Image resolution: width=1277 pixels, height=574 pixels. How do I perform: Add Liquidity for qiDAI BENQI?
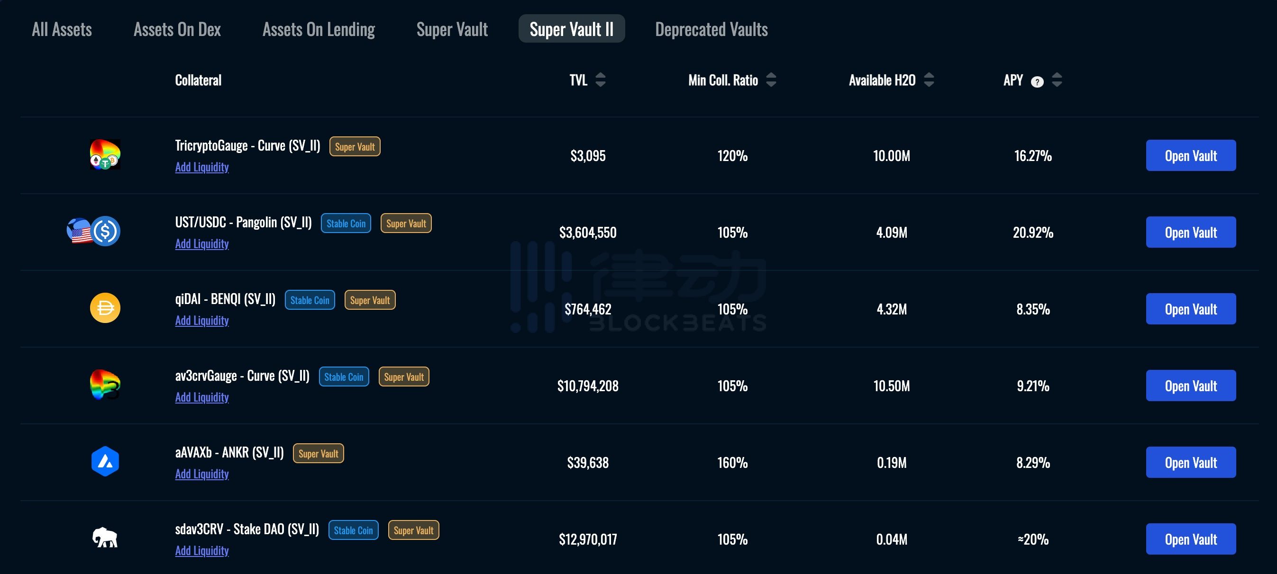pyautogui.click(x=202, y=321)
